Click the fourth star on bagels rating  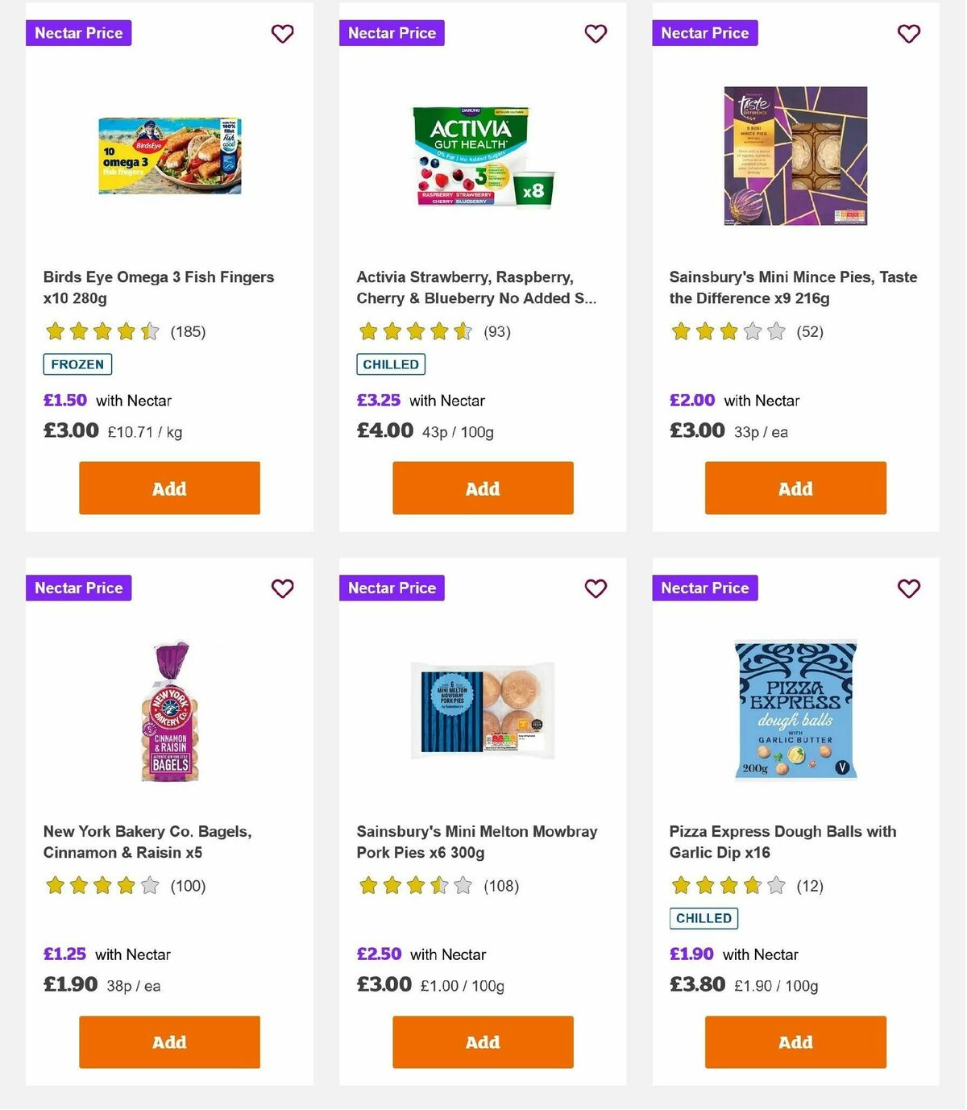point(125,885)
